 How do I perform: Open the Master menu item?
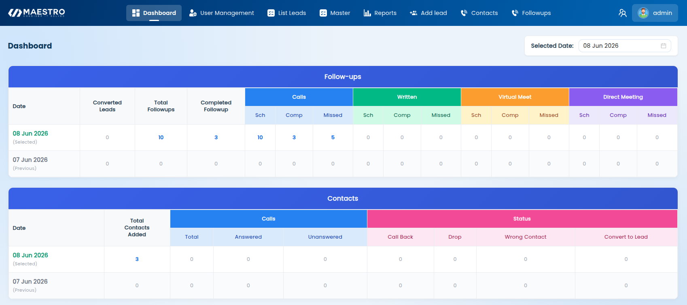(x=335, y=13)
